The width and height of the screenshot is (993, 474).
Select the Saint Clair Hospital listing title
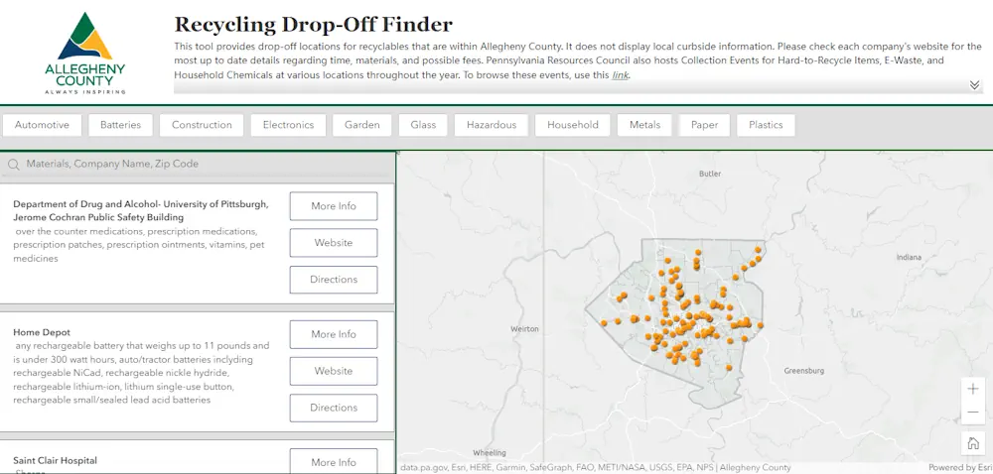[55, 461]
